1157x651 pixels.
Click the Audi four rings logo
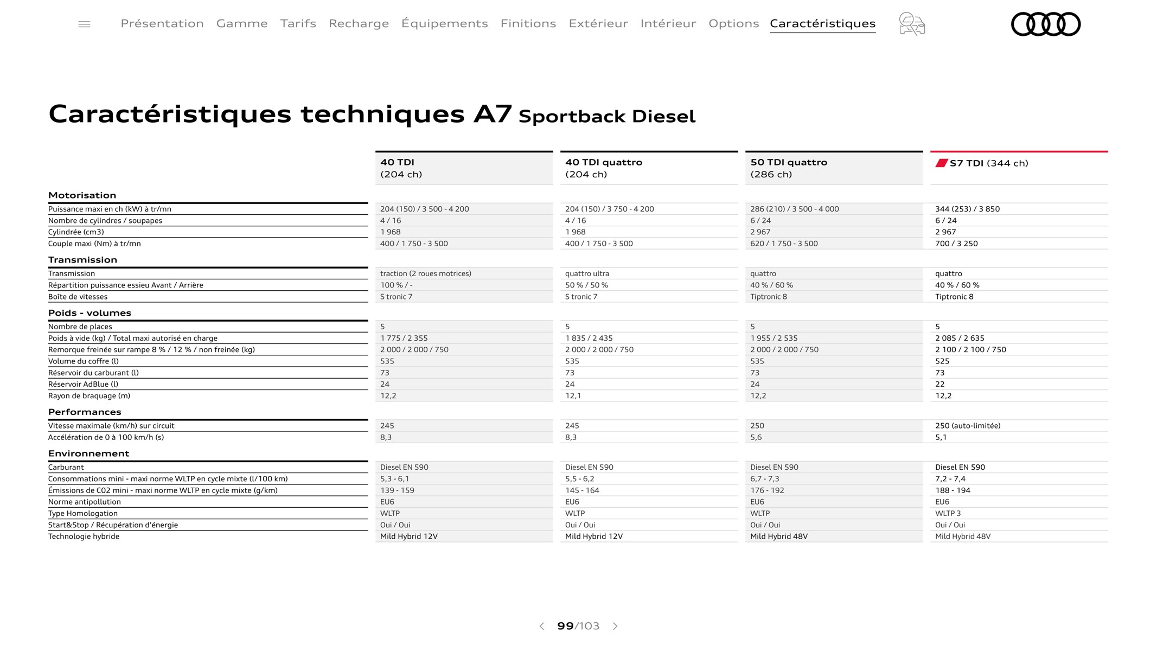coord(1046,24)
